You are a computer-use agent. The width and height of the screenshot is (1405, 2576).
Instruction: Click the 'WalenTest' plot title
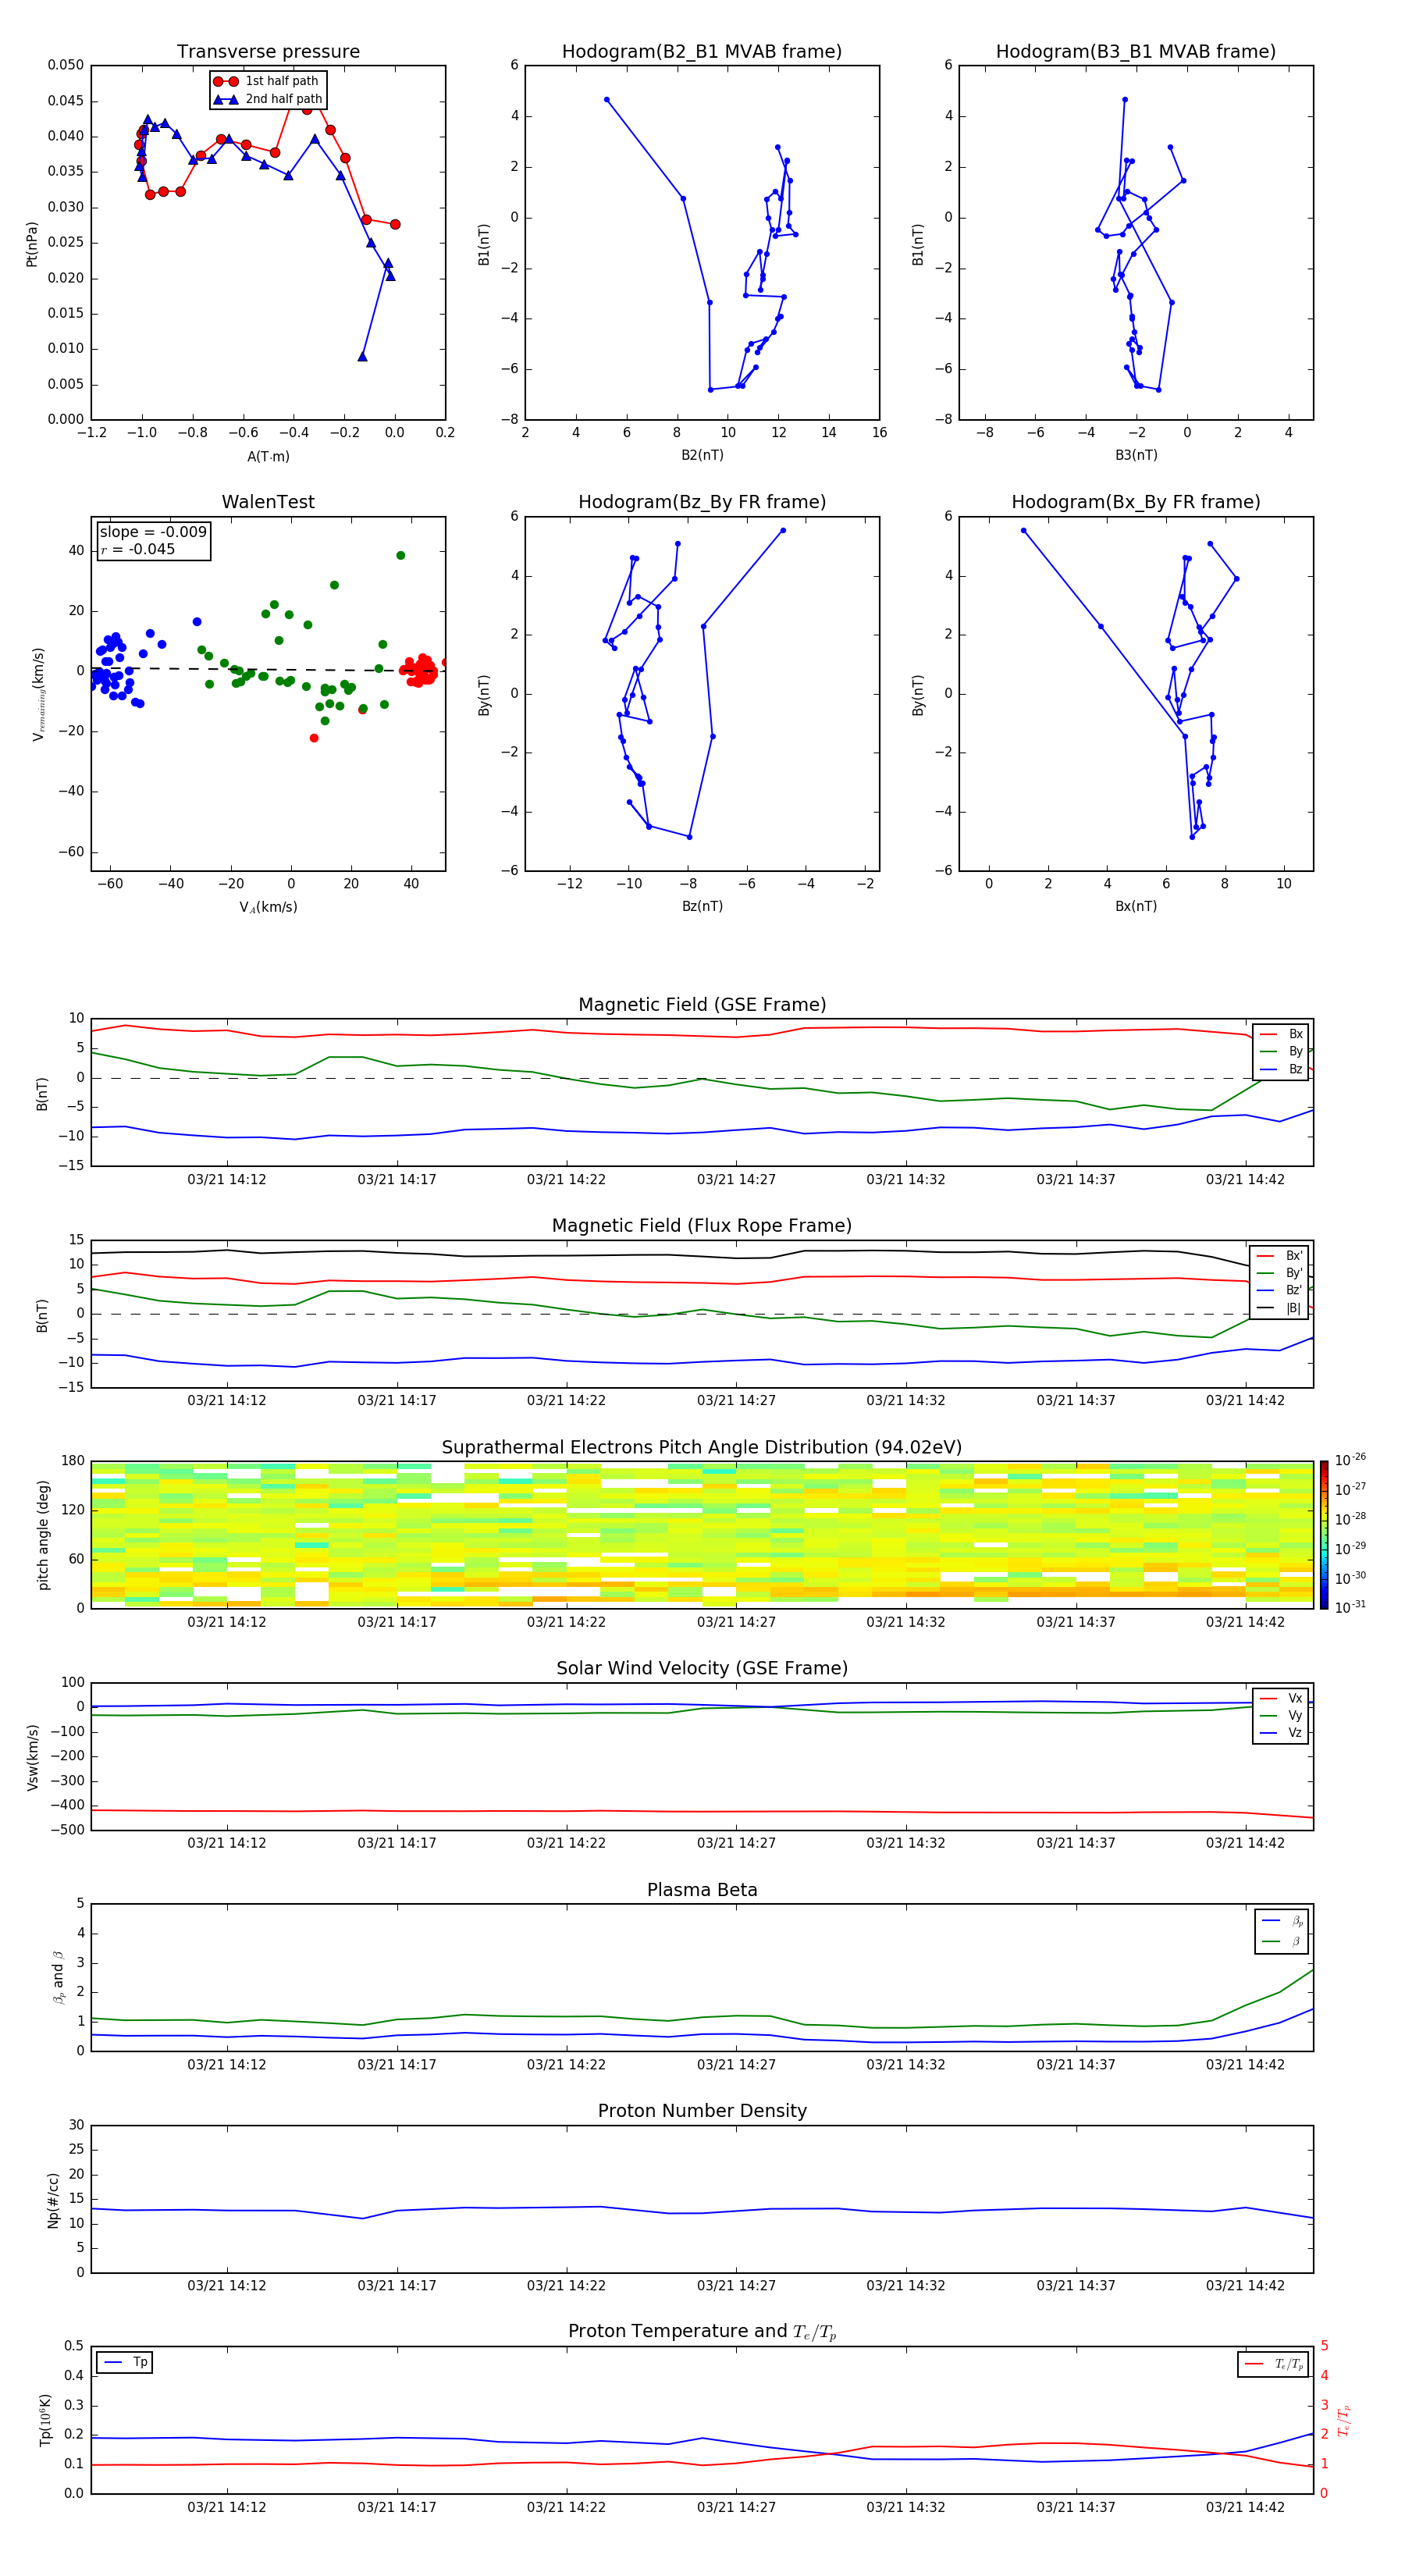(x=268, y=502)
